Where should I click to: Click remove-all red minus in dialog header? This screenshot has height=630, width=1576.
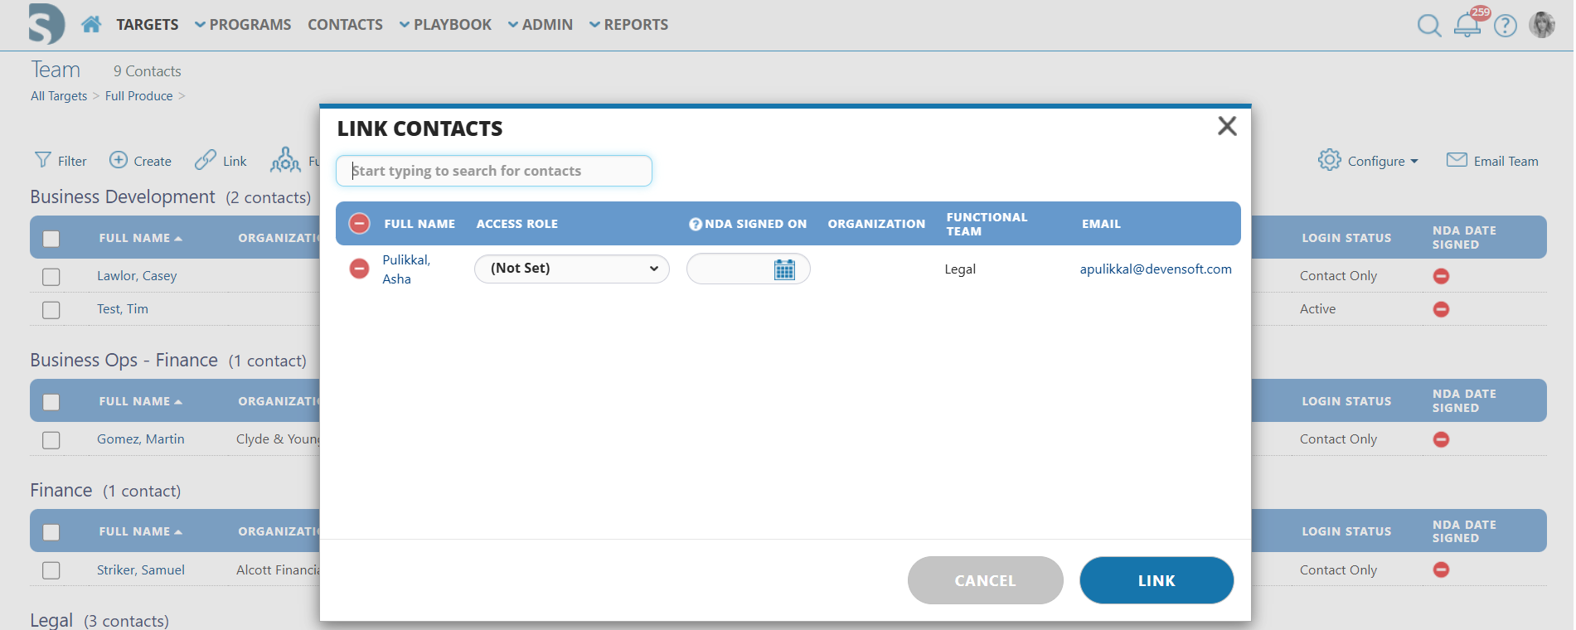click(x=359, y=224)
